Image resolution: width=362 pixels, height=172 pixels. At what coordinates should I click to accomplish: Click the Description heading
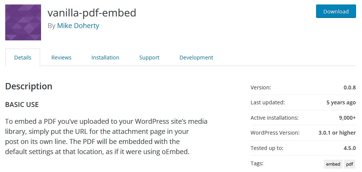pos(29,86)
